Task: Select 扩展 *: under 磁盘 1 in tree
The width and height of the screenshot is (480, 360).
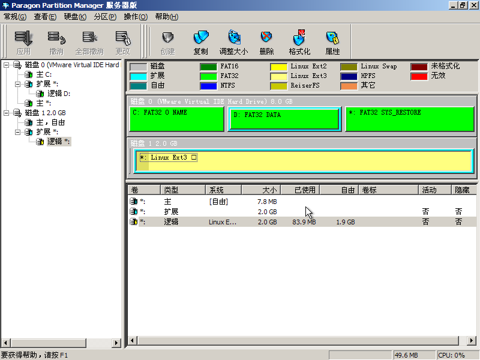Action: pos(47,132)
